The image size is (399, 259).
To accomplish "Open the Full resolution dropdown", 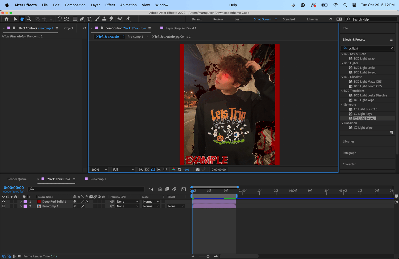I will click(123, 169).
